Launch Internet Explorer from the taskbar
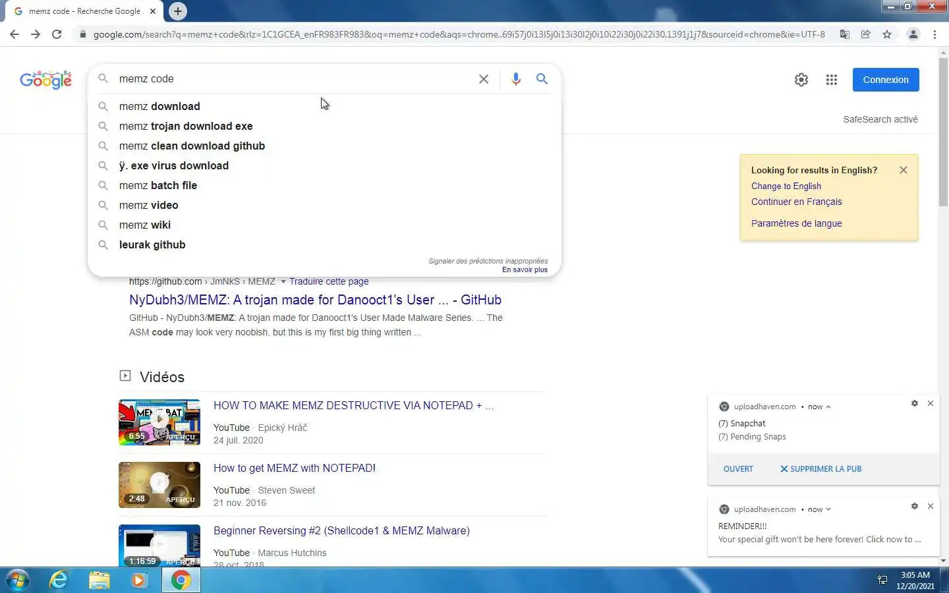This screenshot has width=949, height=593. click(59, 580)
